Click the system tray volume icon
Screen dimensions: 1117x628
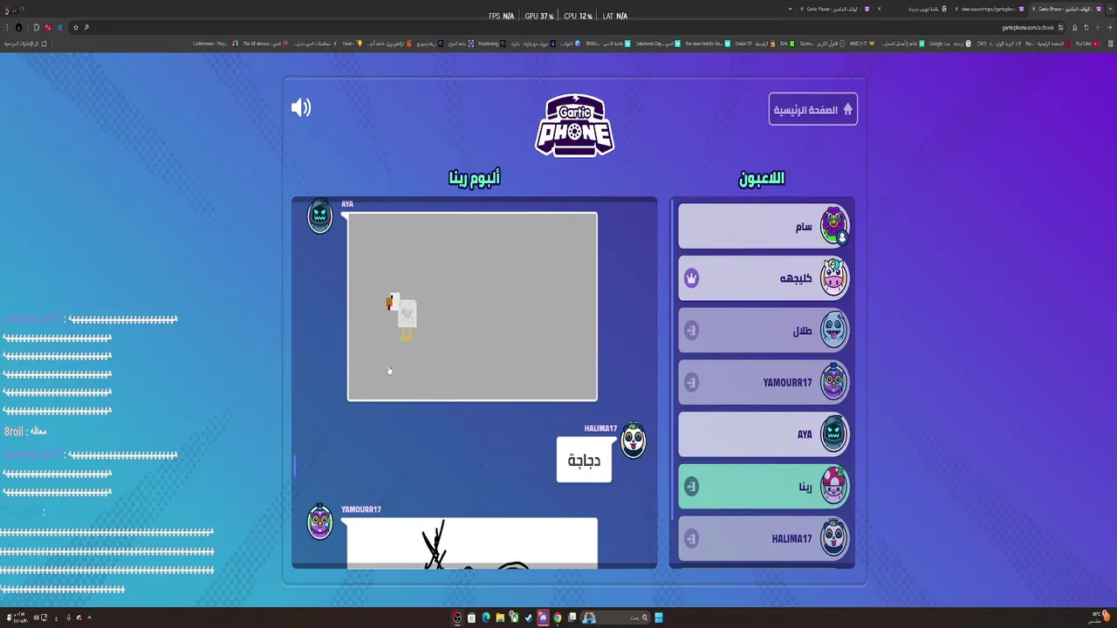pos(36,618)
